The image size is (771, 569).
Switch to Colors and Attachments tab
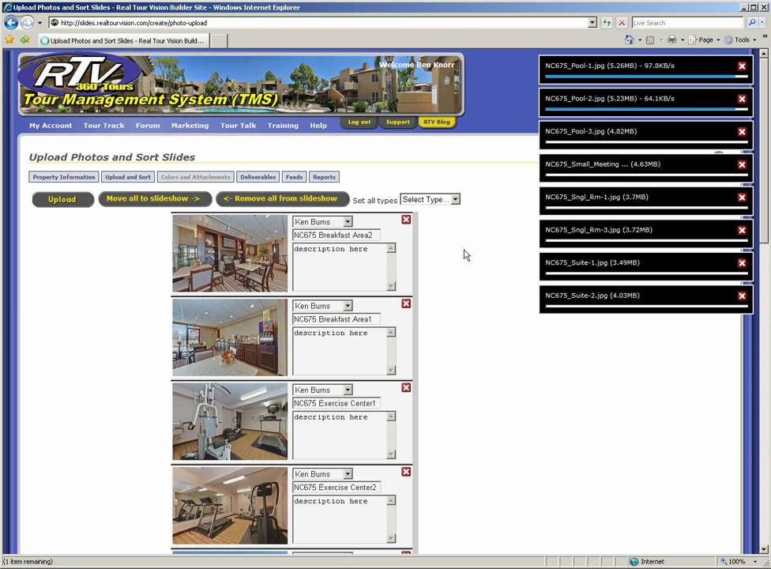[x=195, y=177]
